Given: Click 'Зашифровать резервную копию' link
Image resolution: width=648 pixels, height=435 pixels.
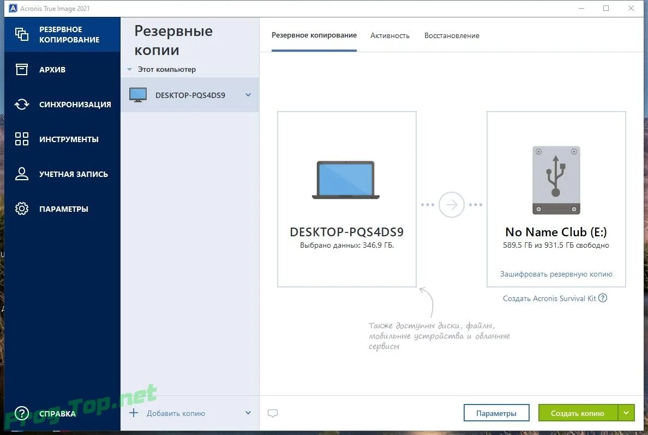Looking at the screenshot, I should pyautogui.click(x=556, y=274).
